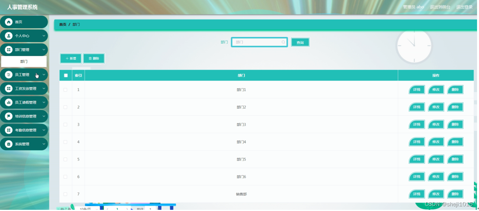This screenshot has height=211, width=479.
Task: Expand the 工资发放管理 chevron
Action: 44,88
